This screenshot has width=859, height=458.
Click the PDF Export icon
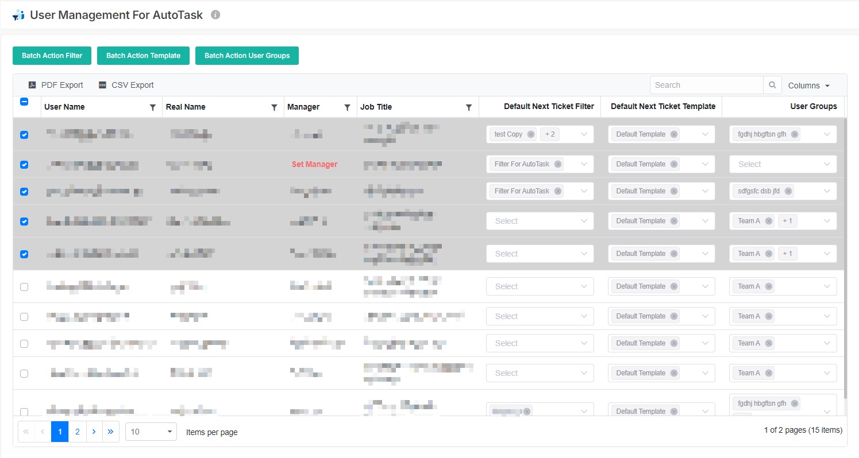point(32,84)
